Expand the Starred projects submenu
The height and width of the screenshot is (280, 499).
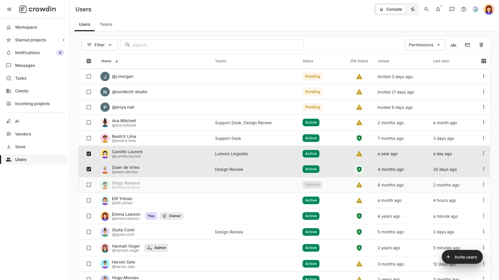64,40
